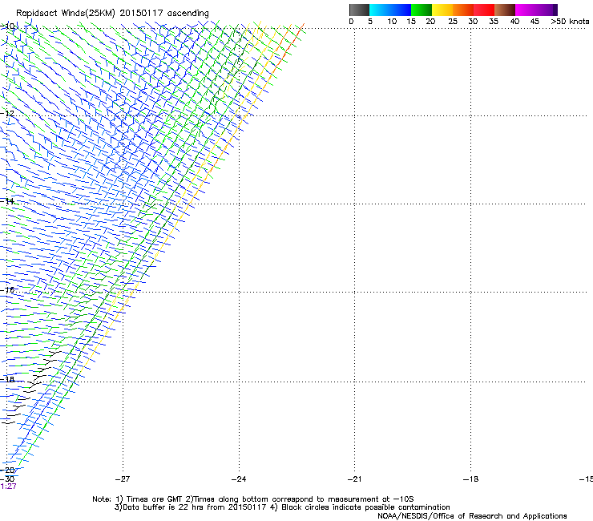Click the '-20' latitude axis label

[x=7, y=470]
